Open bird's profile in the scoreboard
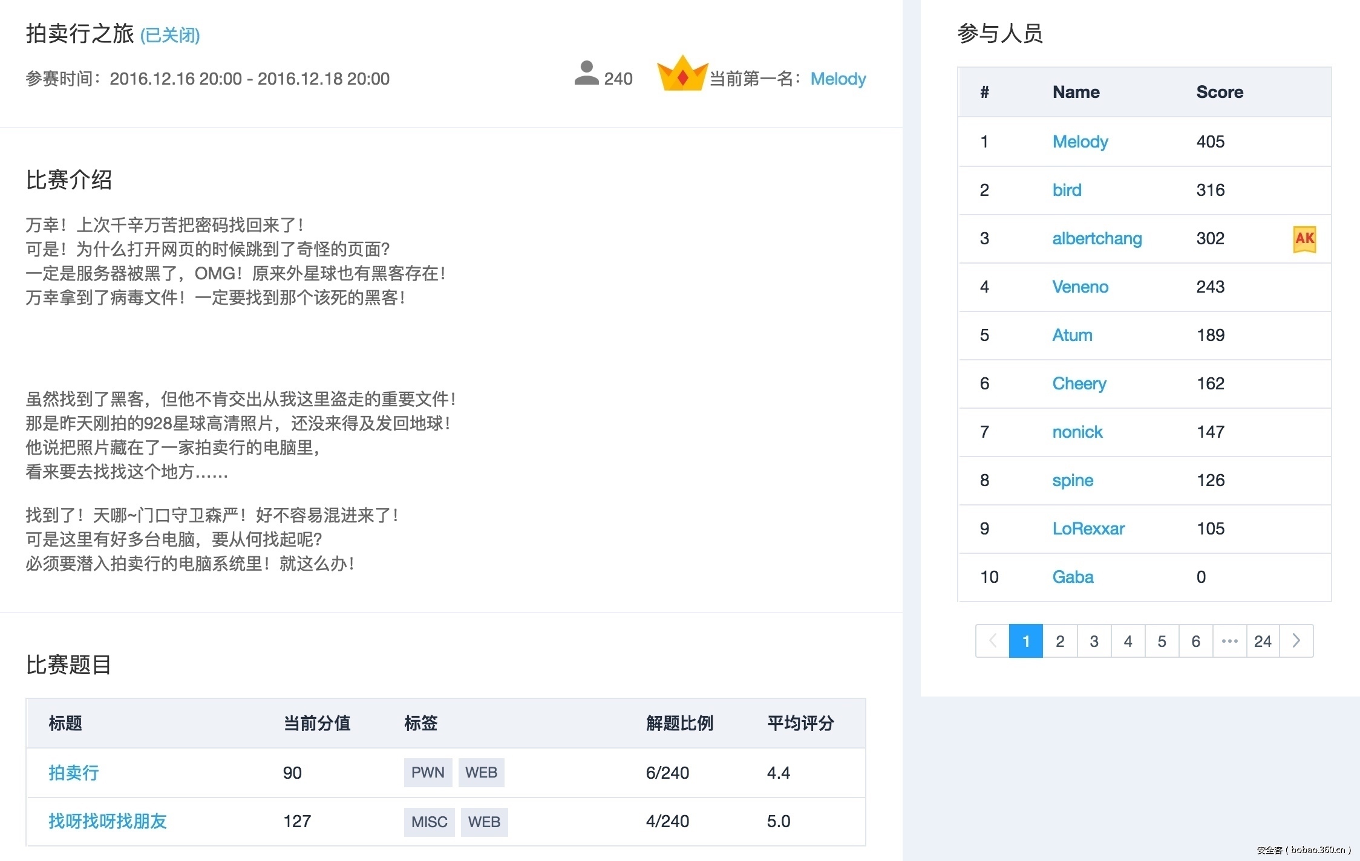1360x861 pixels. tap(1067, 190)
